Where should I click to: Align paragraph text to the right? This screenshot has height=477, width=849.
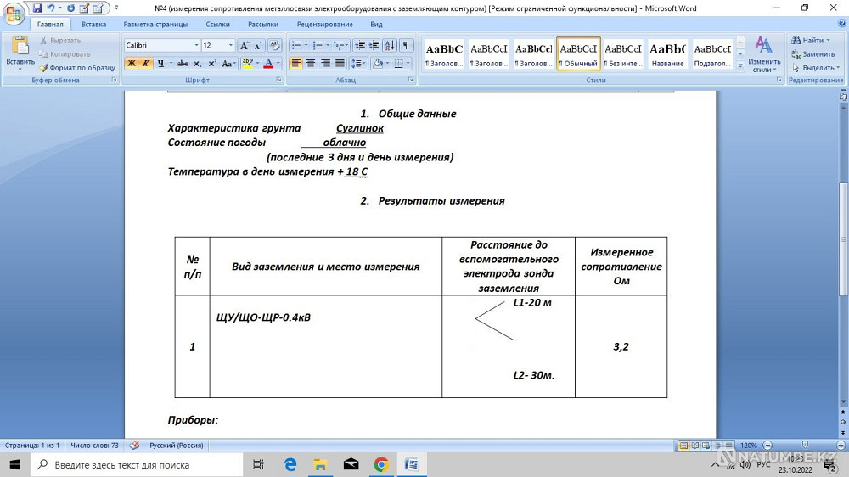pyautogui.click(x=325, y=64)
